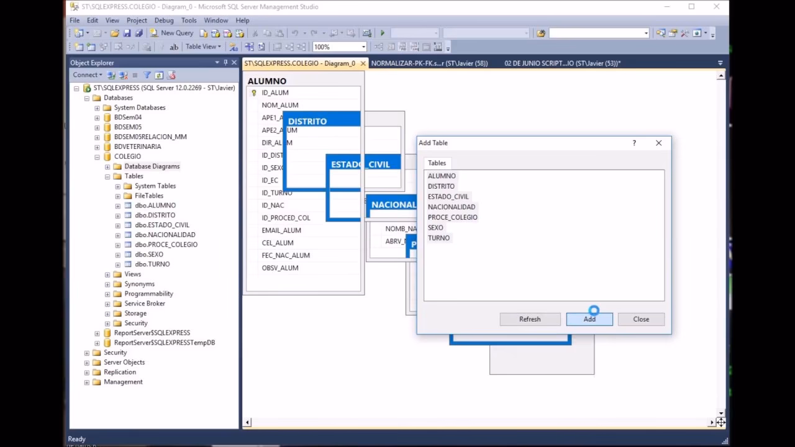The image size is (795, 447).
Task: Expand the dbo.ALUMNO table node
Action: [x=118, y=206]
